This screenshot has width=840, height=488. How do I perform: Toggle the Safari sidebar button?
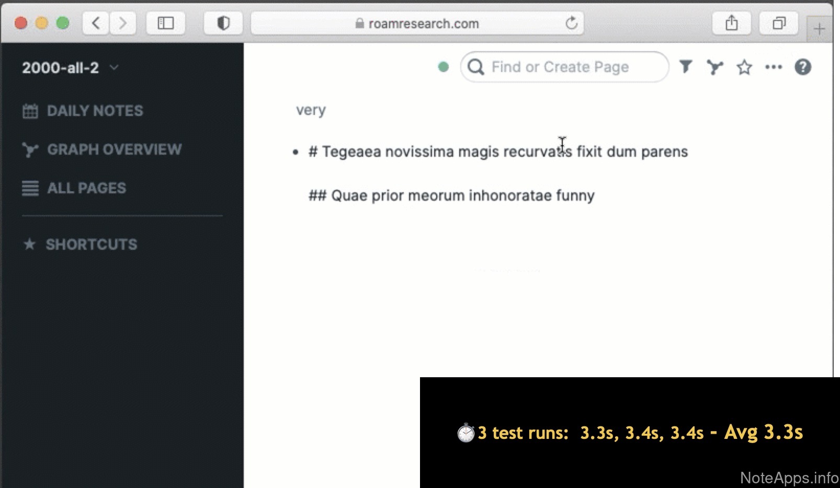pyautogui.click(x=166, y=24)
